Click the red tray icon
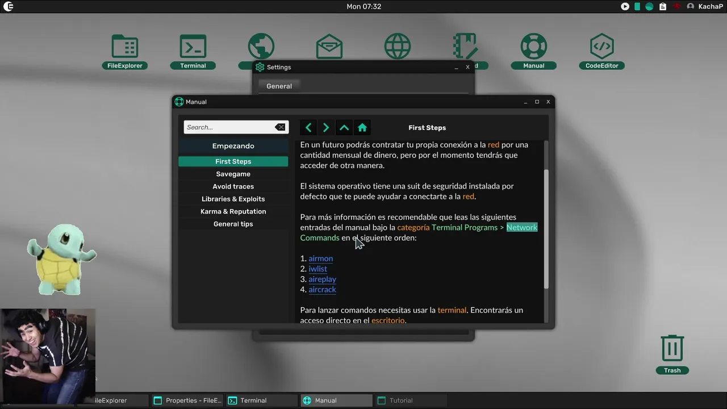The width and height of the screenshot is (727, 409). (x=676, y=6)
